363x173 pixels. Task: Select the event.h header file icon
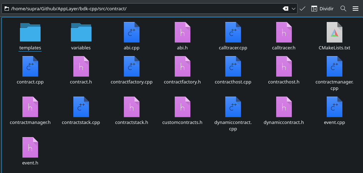(30, 147)
